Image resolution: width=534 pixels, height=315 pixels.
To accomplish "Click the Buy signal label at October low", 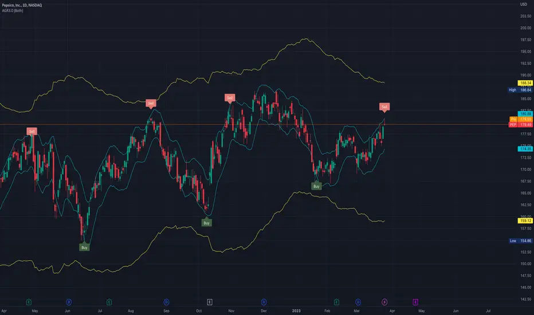I will click(207, 223).
